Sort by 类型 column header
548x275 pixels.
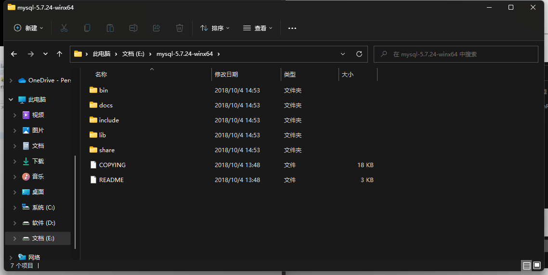point(290,75)
